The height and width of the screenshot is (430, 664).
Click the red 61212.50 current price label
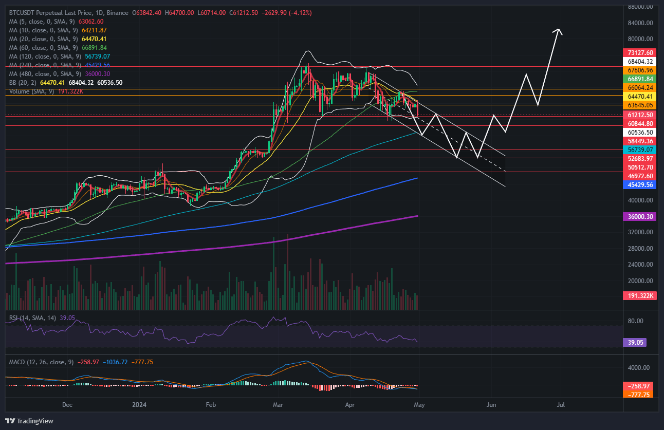(640, 115)
